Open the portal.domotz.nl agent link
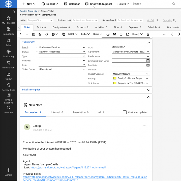The image size is (181, 181). 68,167
